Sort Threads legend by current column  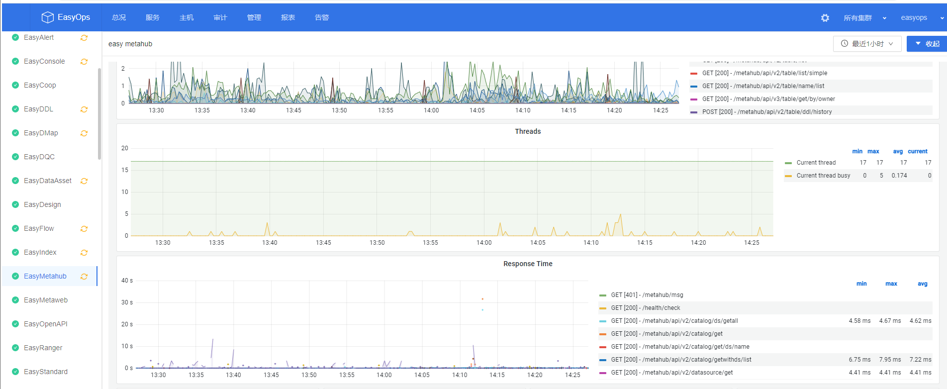pos(918,151)
